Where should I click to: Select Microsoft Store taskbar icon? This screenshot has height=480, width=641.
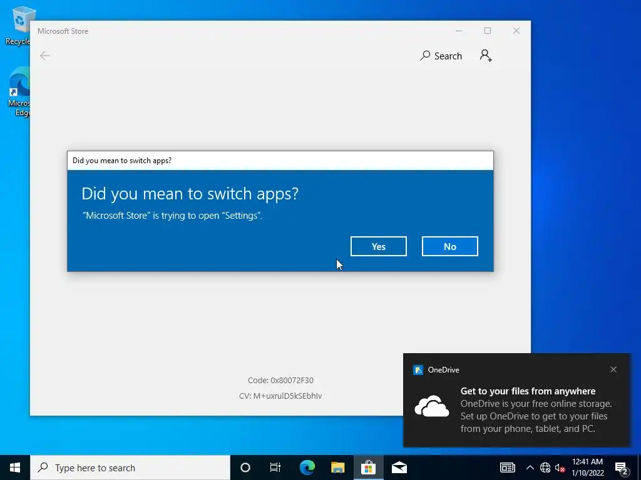(x=368, y=467)
